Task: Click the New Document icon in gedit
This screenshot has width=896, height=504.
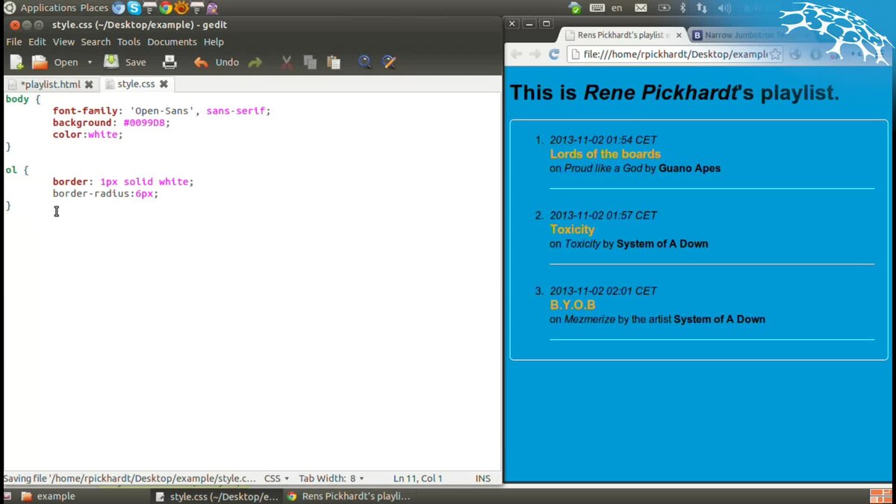Action: coord(16,63)
